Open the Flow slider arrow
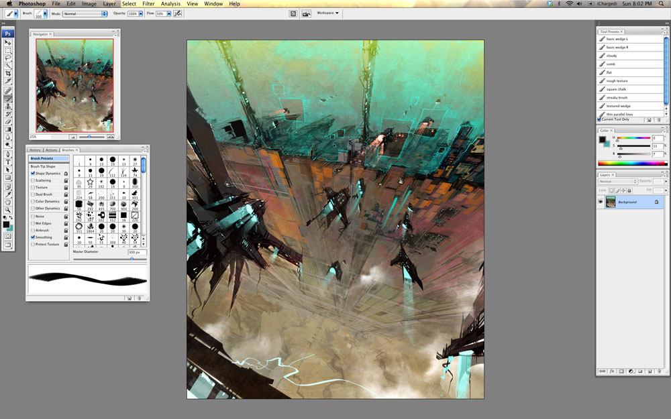671x419 pixels. click(x=169, y=13)
